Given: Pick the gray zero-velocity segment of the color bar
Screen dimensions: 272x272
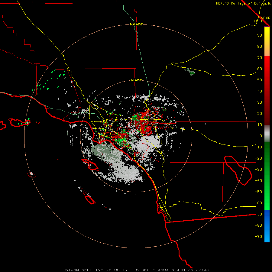Looking at the screenshot, I should 267,134.
